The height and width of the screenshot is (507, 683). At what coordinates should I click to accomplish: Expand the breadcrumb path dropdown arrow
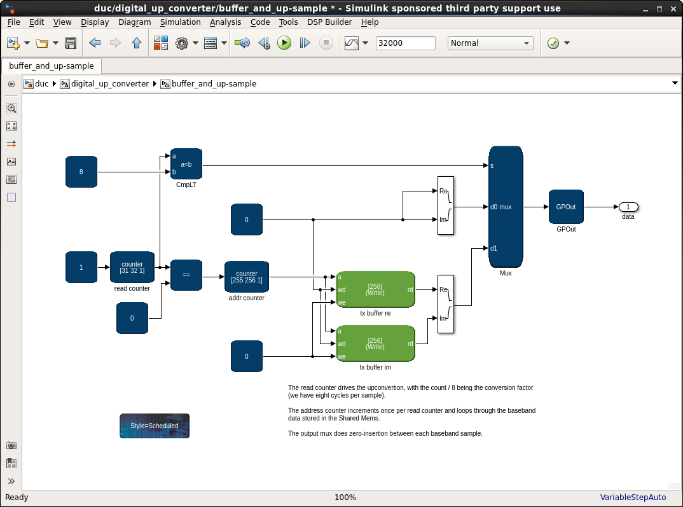(x=675, y=83)
